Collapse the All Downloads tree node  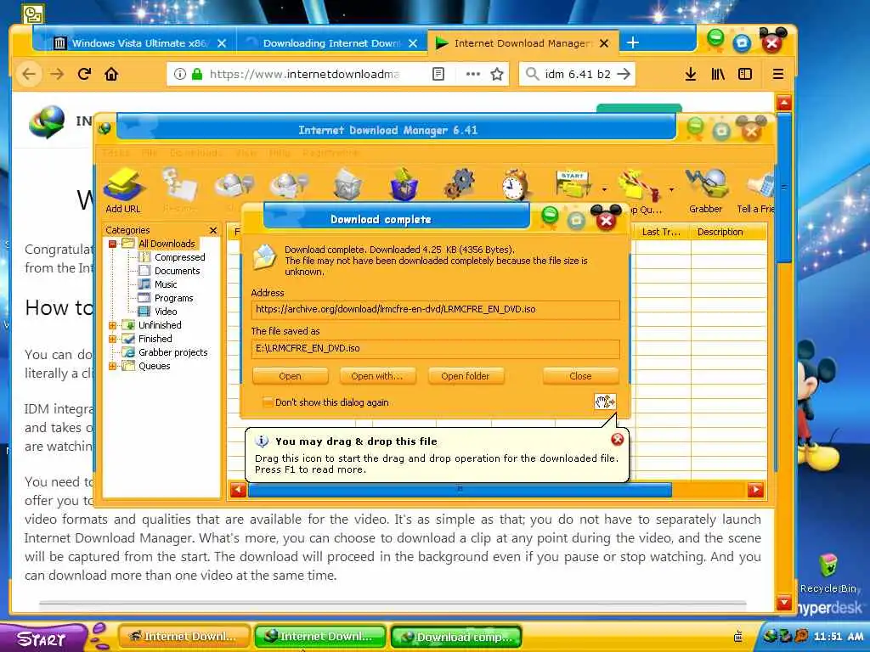[x=113, y=244]
